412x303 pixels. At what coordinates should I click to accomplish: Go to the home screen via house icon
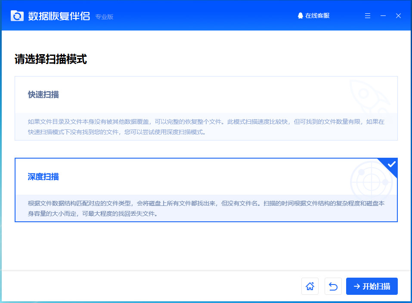[310, 286]
